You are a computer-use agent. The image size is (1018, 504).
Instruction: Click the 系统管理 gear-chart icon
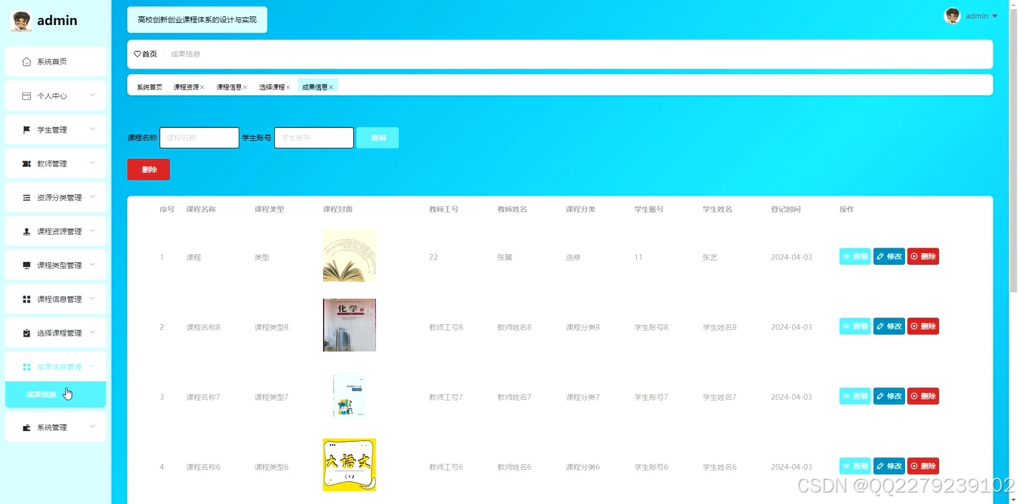point(29,426)
